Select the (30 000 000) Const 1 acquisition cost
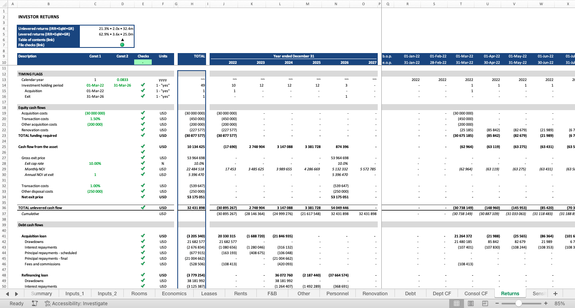575x308 pixels. (x=95, y=113)
